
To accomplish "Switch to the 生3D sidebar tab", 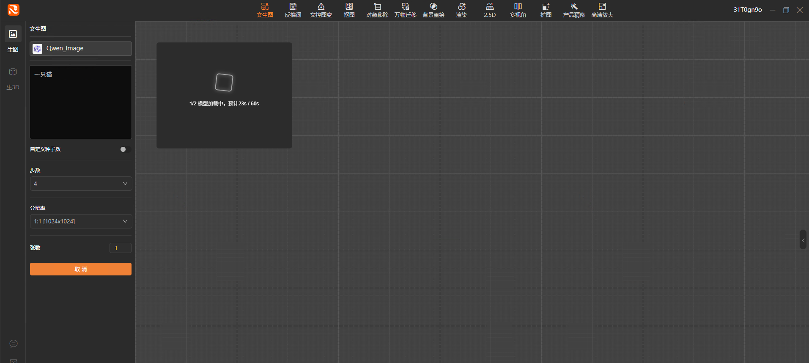I will point(13,78).
